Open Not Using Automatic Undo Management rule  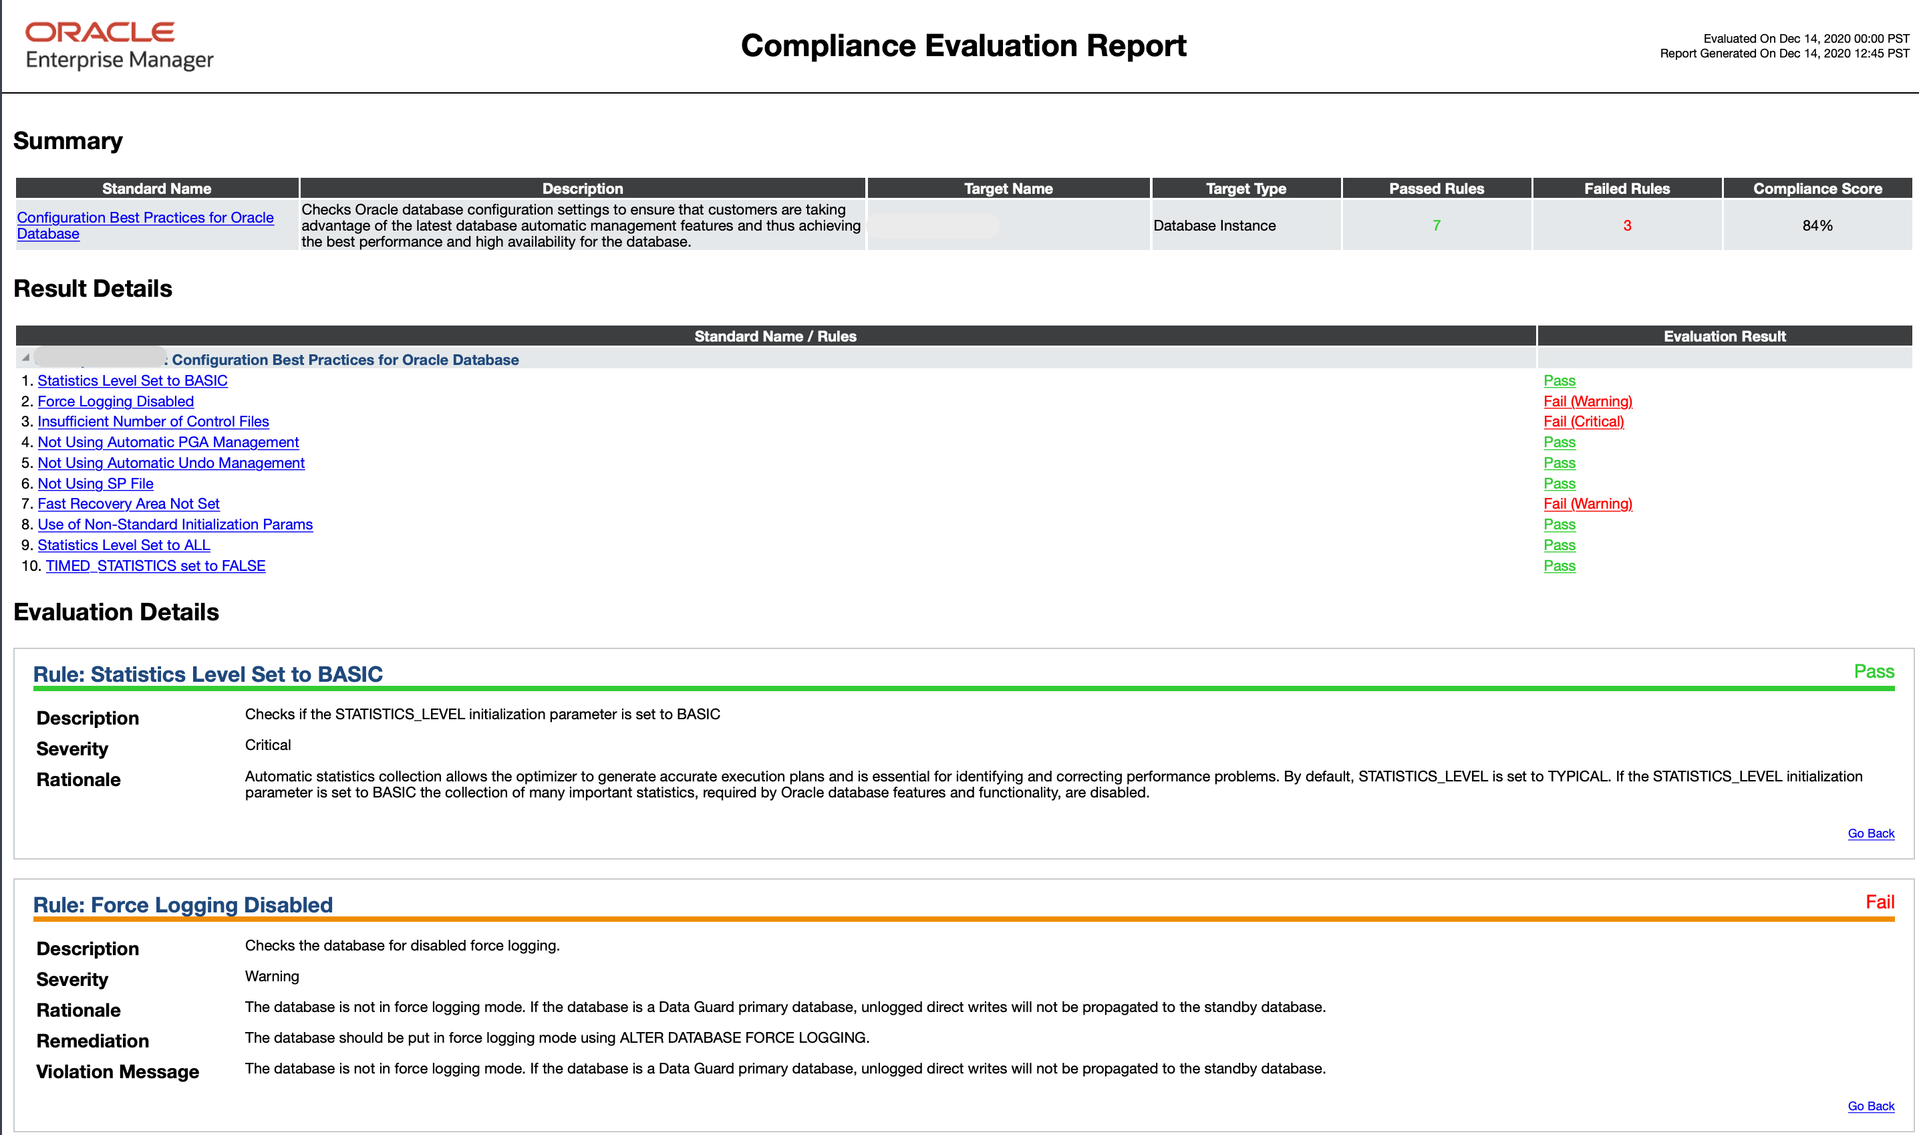tap(171, 463)
